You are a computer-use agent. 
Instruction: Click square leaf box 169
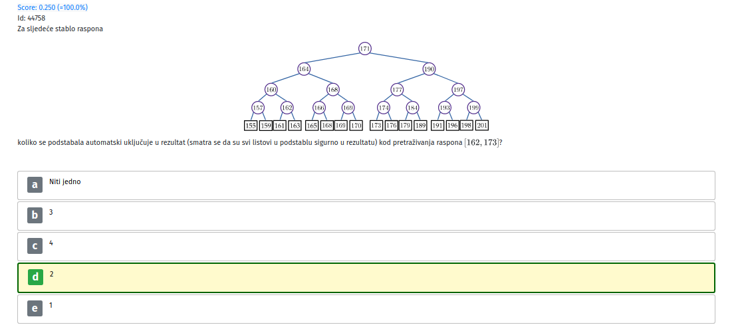[x=340, y=126]
